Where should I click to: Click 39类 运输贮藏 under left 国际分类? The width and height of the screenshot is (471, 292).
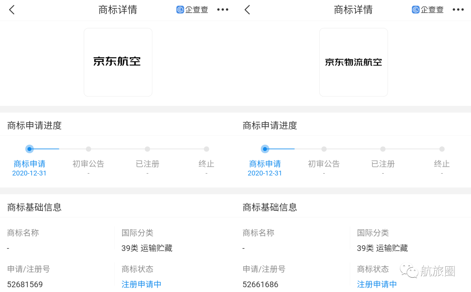click(x=147, y=248)
